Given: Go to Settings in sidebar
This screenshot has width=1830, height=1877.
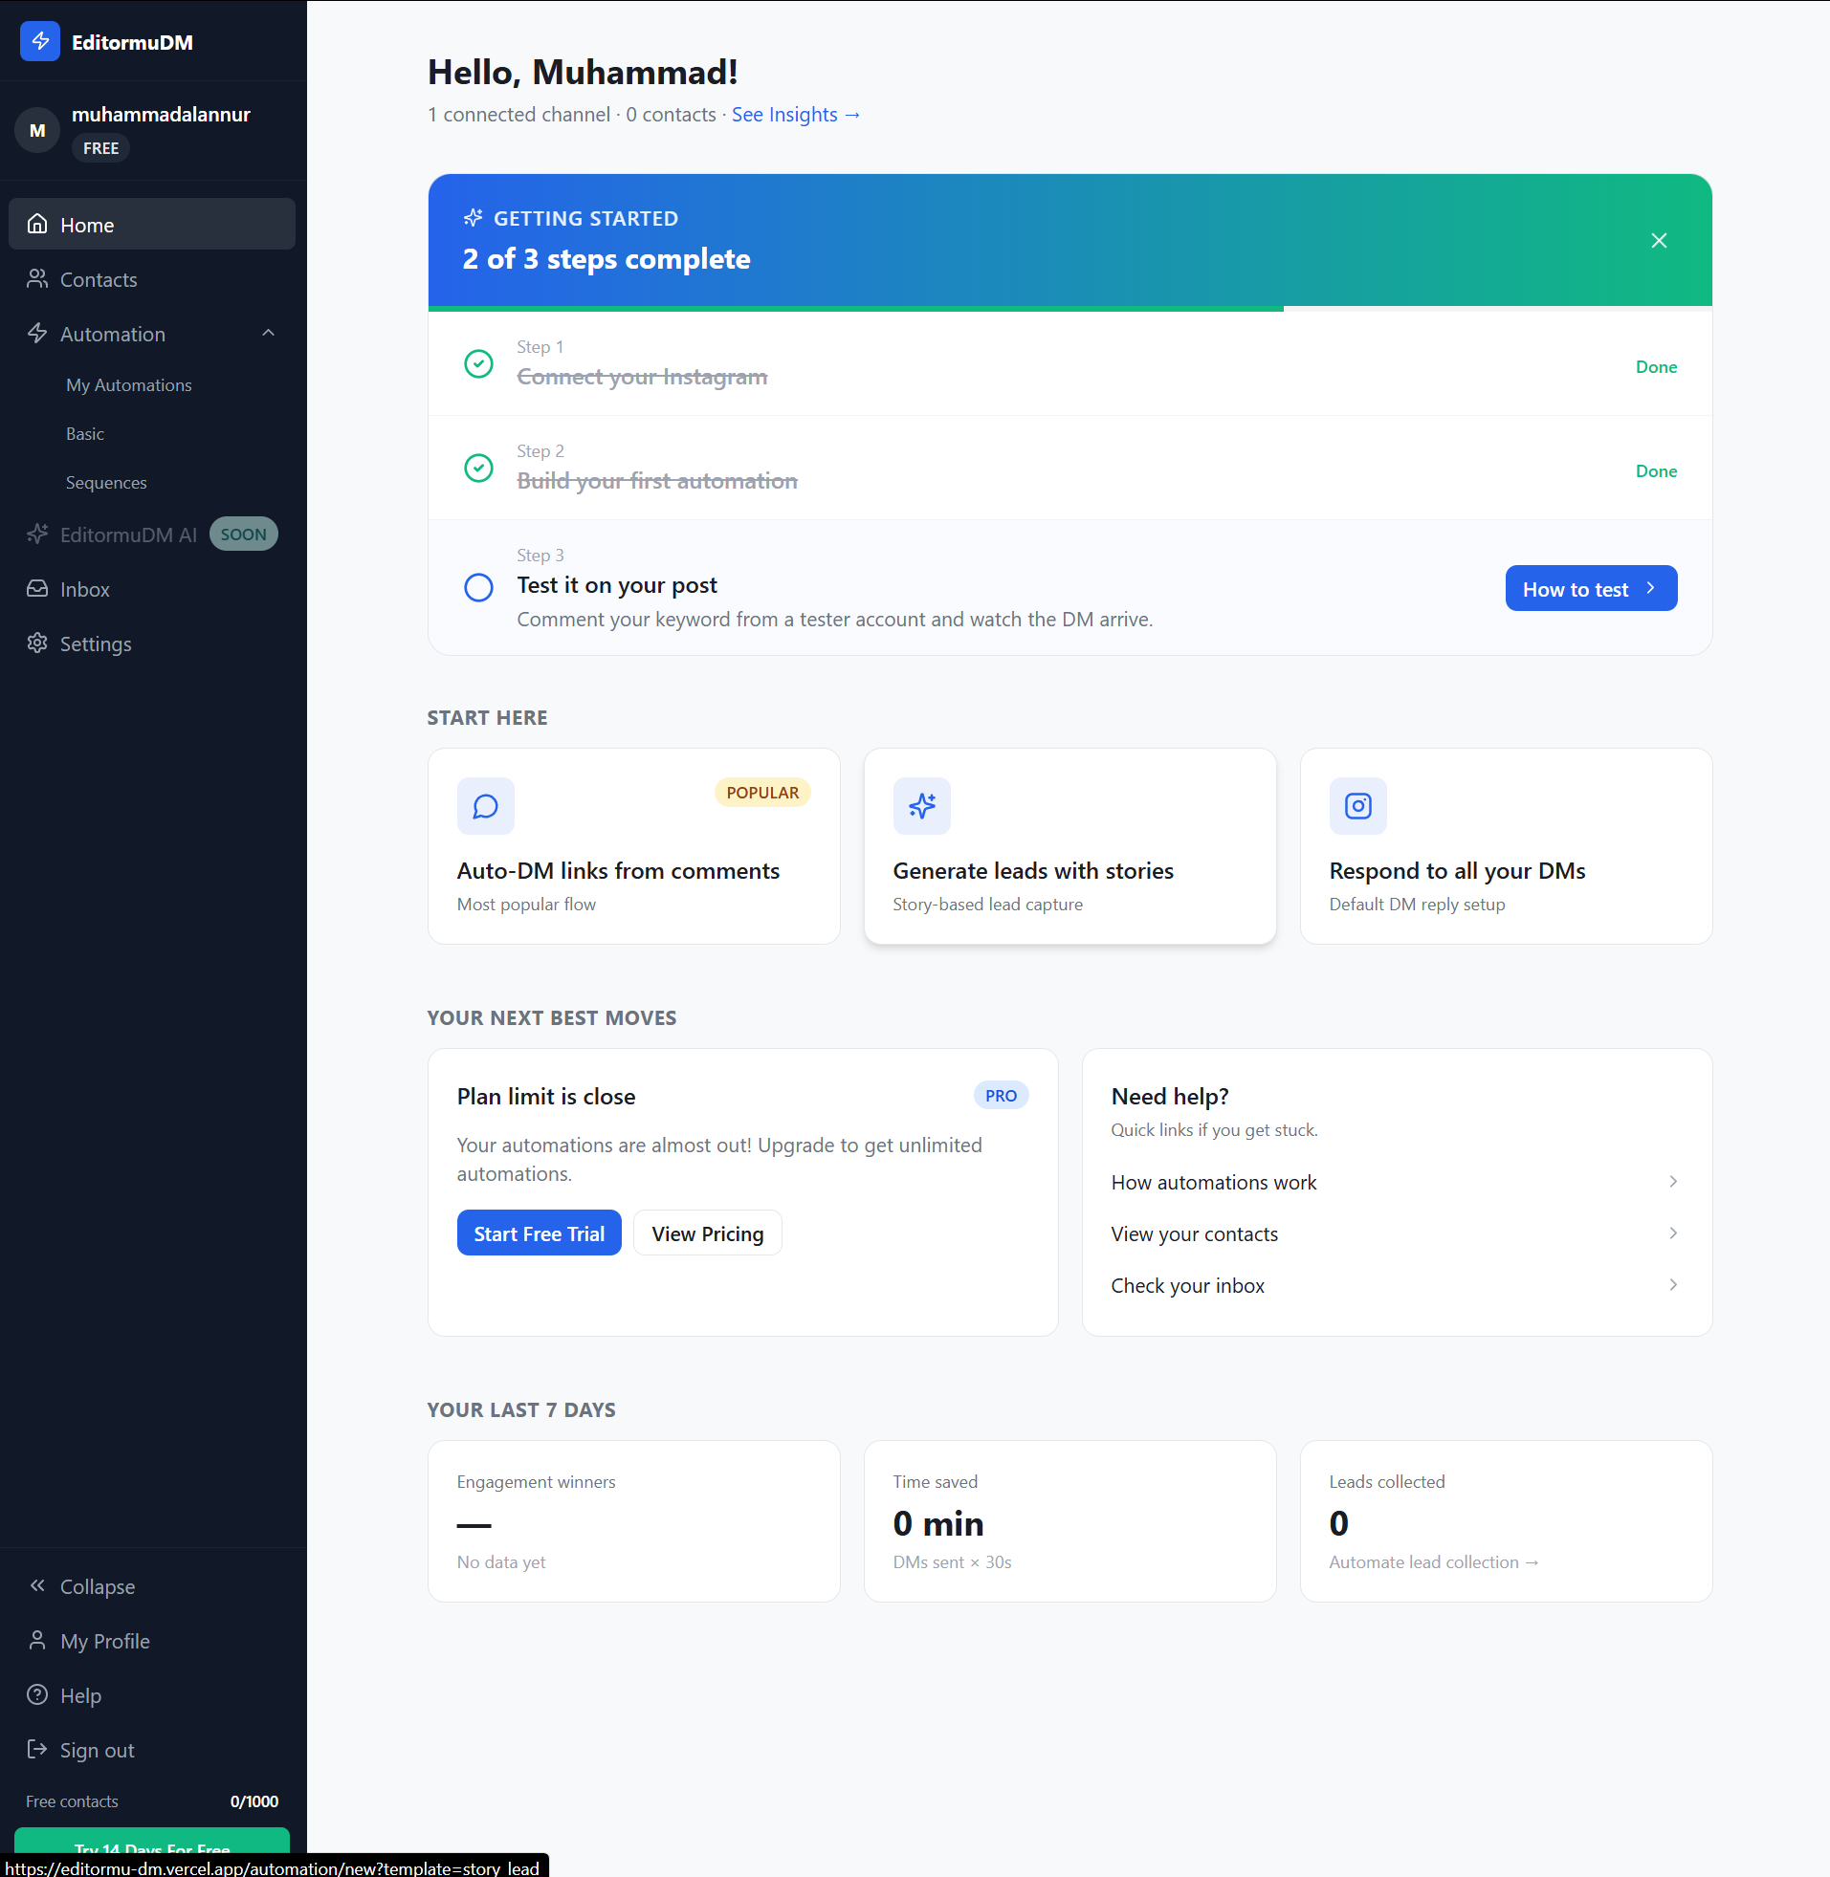Looking at the screenshot, I should [152, 644].
